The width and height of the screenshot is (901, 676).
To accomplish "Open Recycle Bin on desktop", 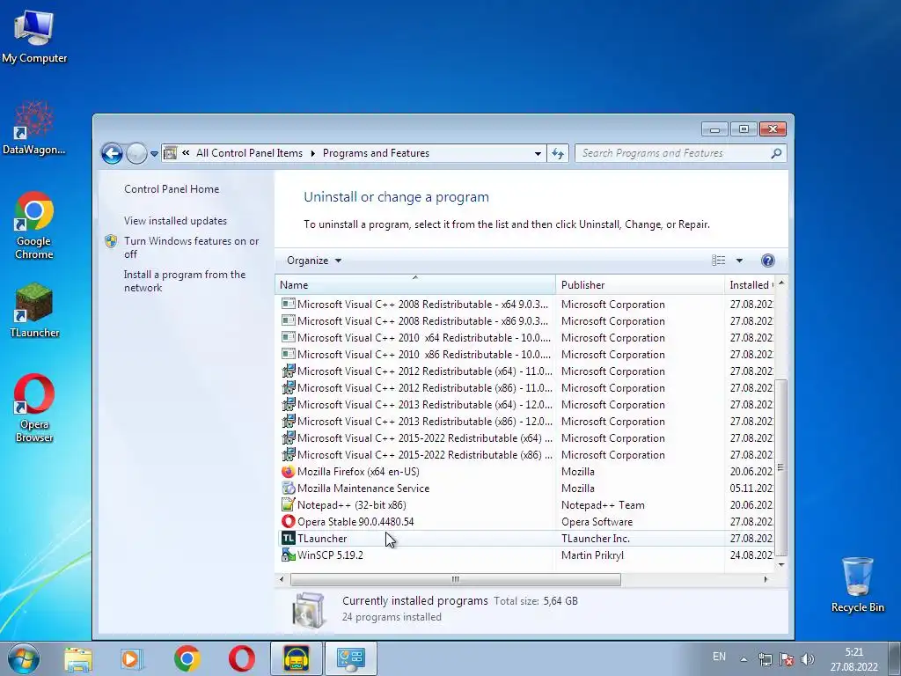I will pos(857,584).
